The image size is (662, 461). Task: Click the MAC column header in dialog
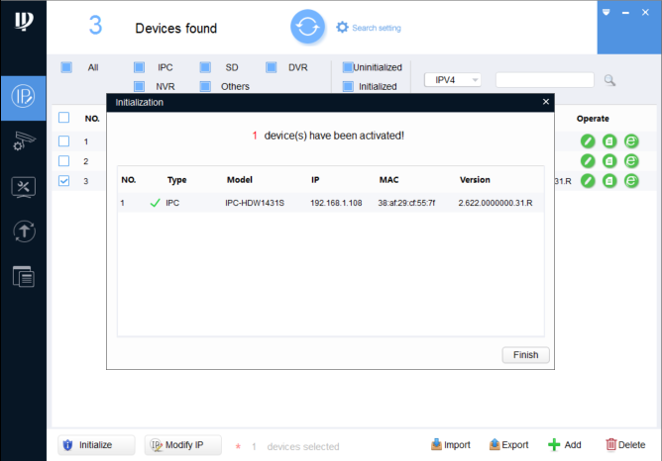[388, 180]
